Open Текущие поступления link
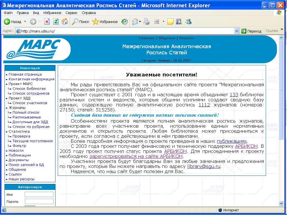 [33, 141]
